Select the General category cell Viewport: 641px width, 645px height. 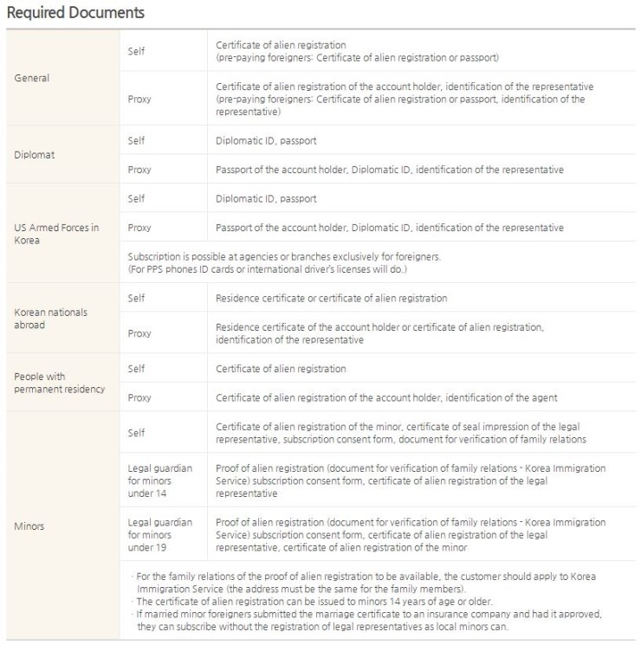click(63, 77)
